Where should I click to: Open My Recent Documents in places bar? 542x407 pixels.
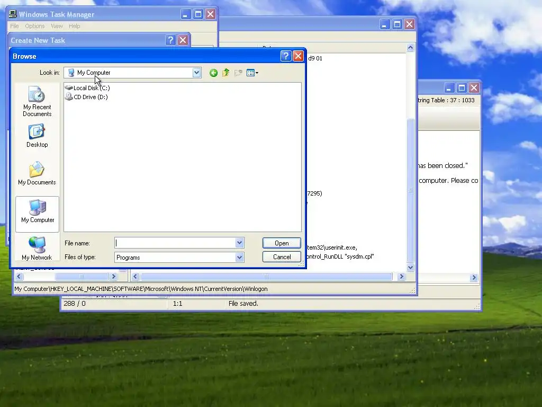[37, 101]
